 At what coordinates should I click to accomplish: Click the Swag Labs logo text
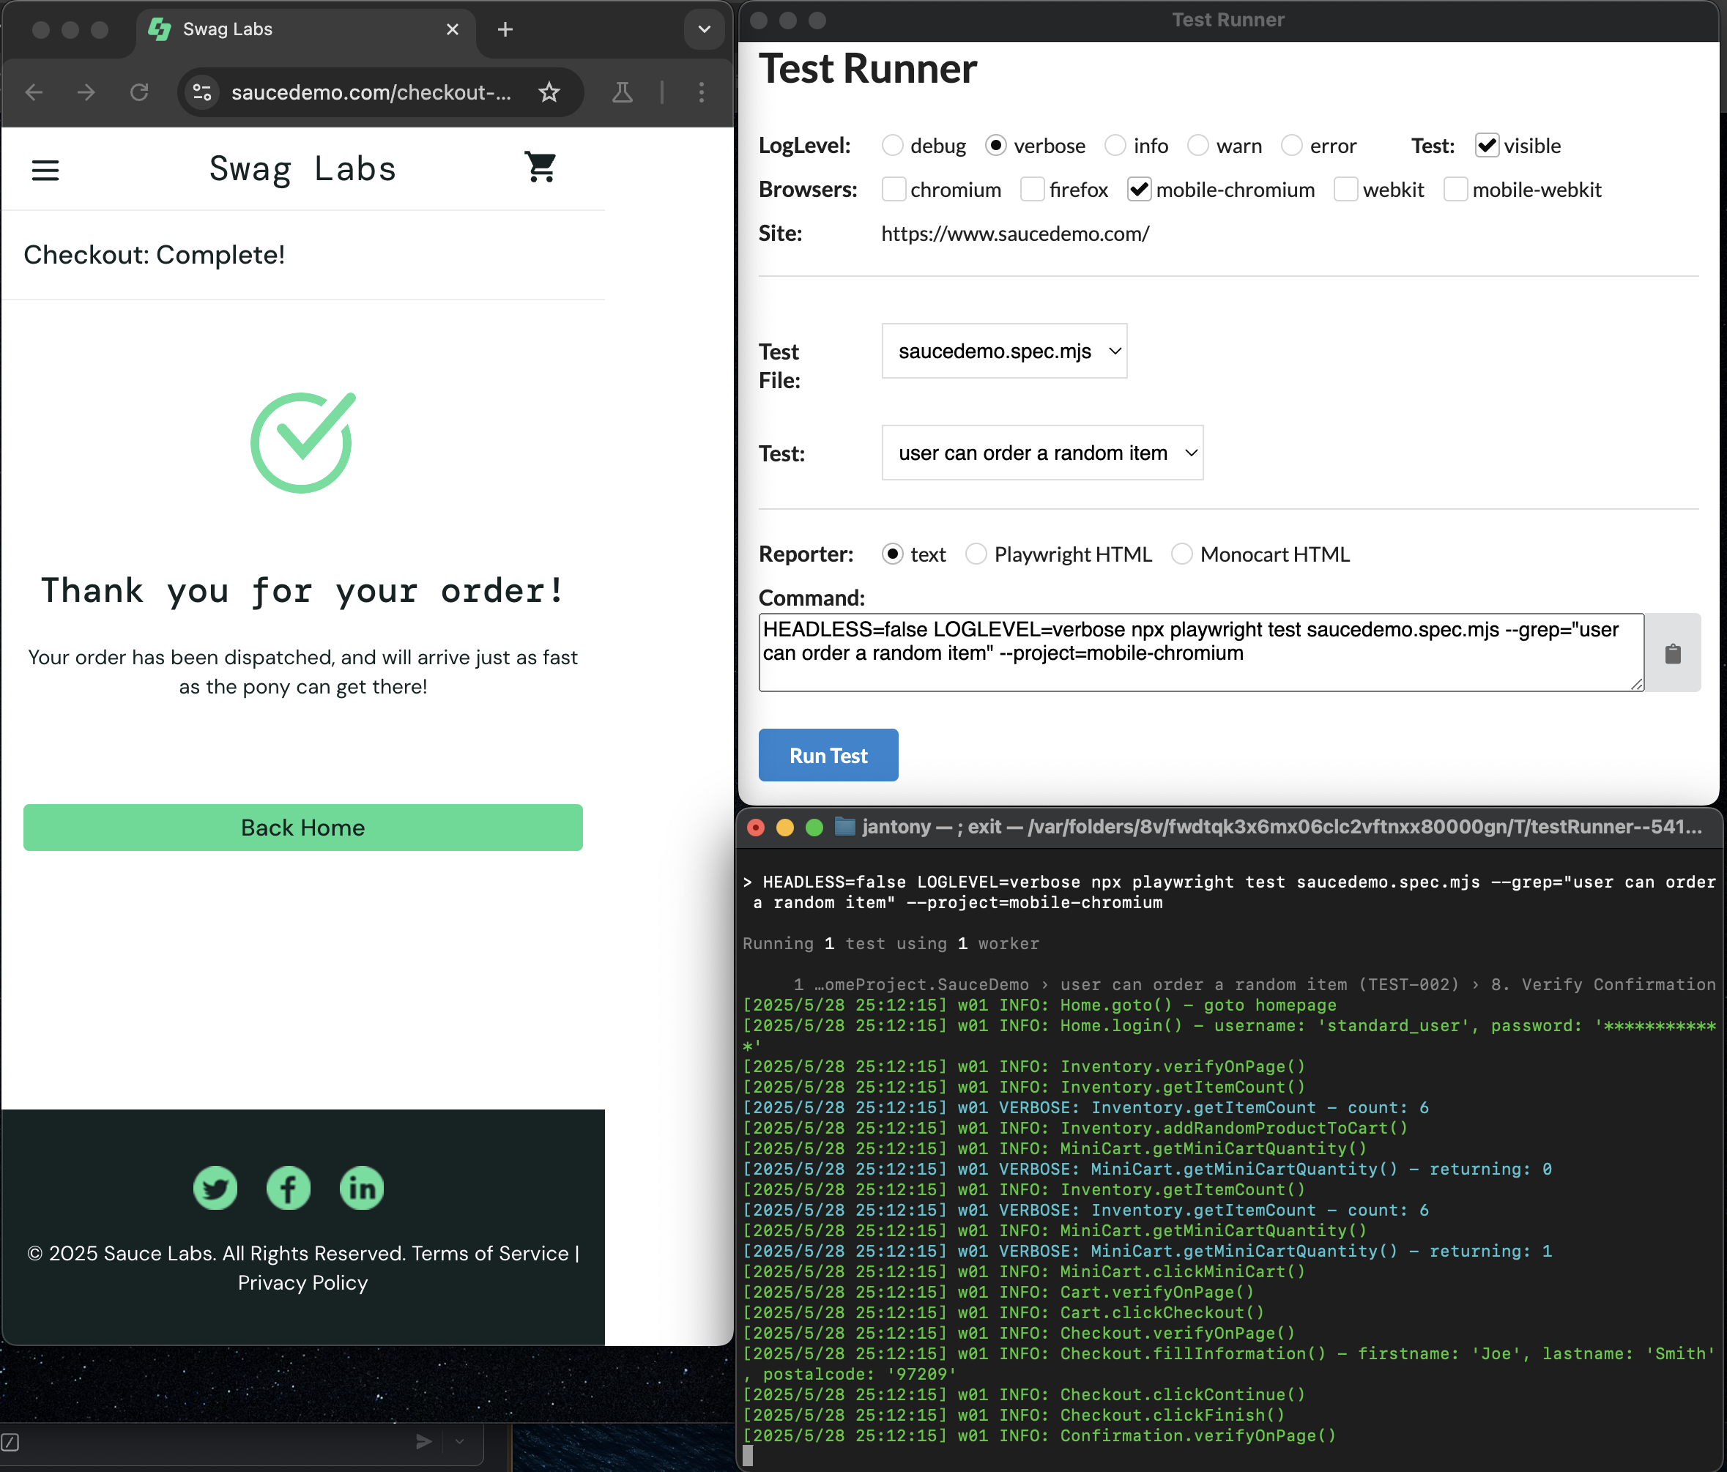click(x=302, y=169)
